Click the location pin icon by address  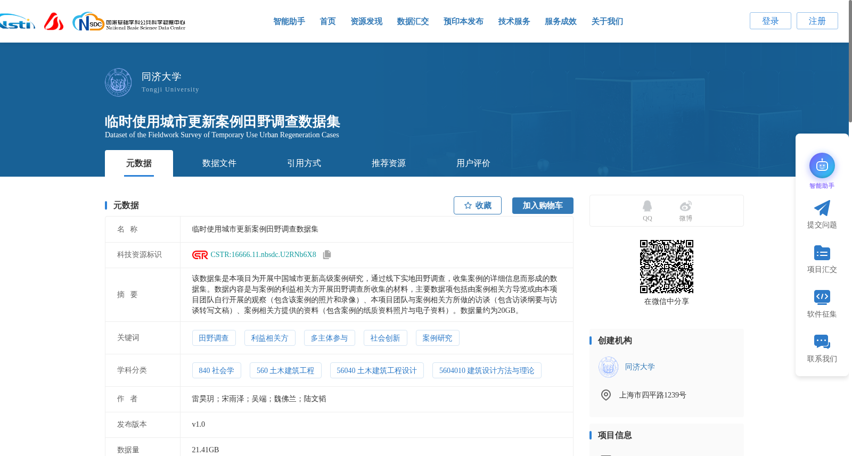pos(606,395)
